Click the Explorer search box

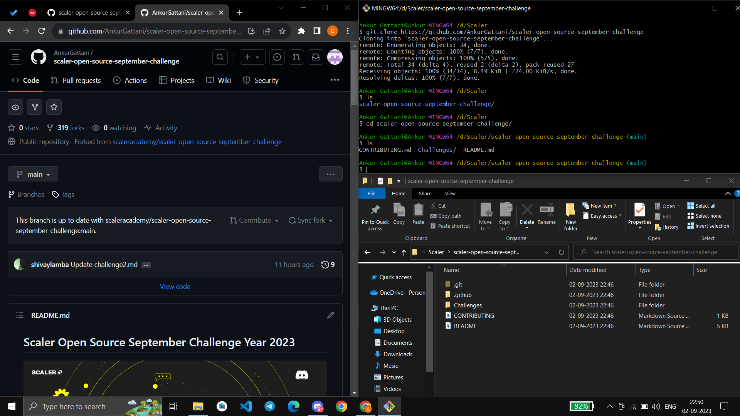tap(655, 252)
